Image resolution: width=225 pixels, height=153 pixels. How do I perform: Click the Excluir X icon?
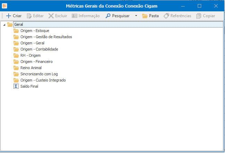51,16
